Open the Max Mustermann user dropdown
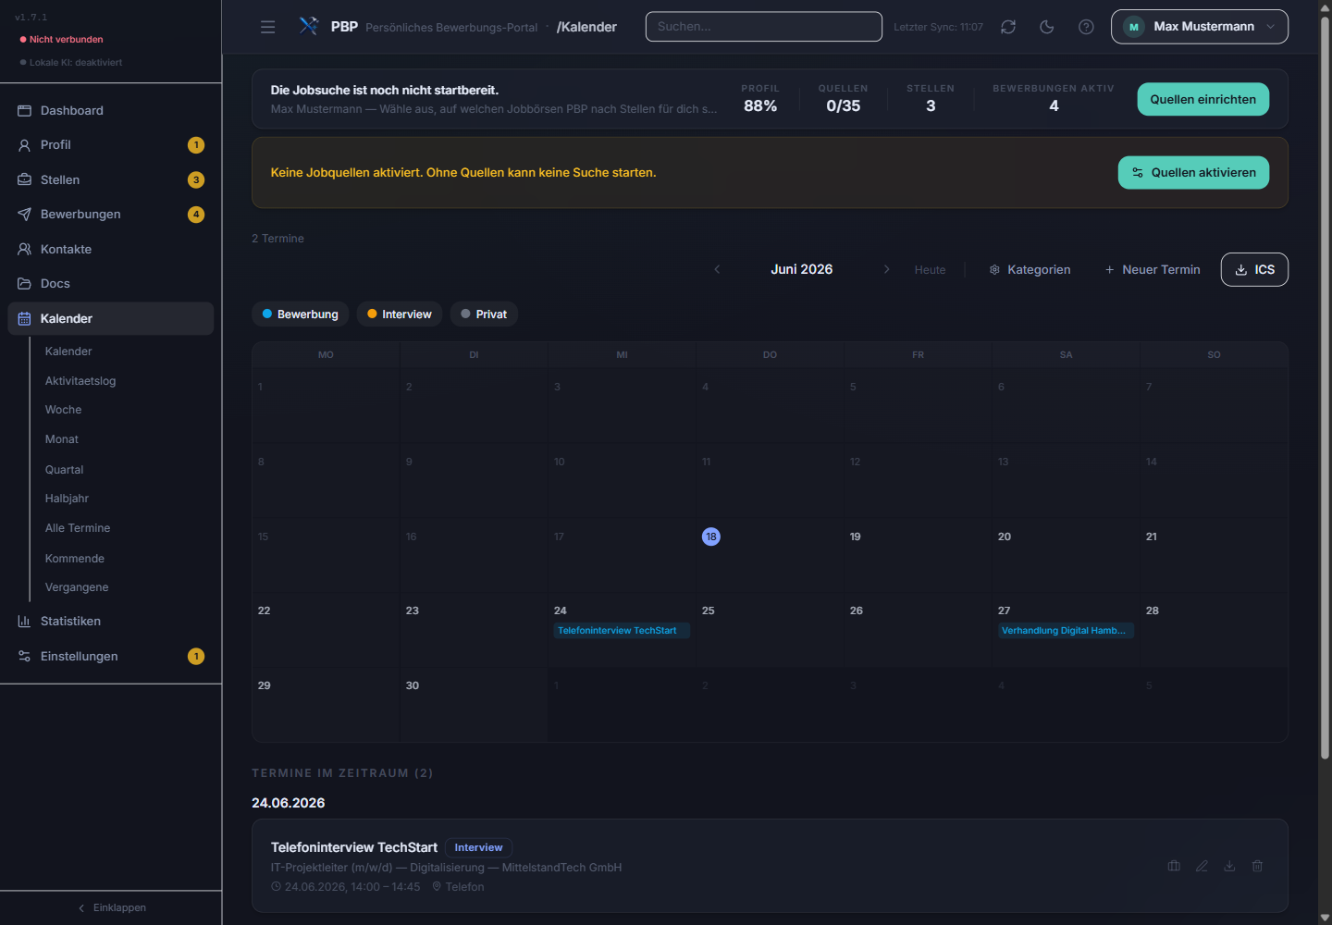Image resolution: width=1332 pixels, height=925 pixels. point(1199,27)
